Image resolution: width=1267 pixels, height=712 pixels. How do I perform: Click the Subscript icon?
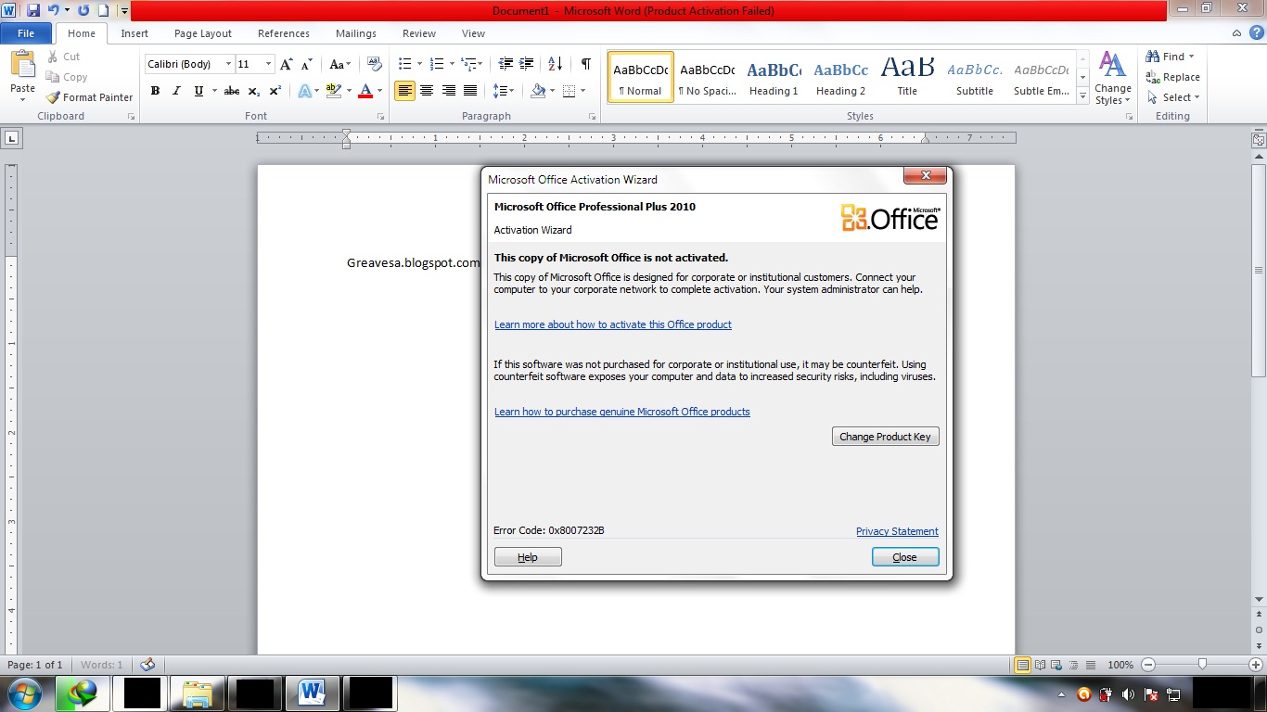click(x=252, y=91)
